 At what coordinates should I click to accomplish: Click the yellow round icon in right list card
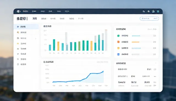coord(118,48)
